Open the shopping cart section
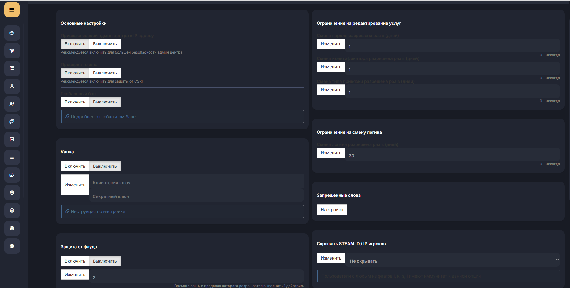The height and width of the screenshot is (288, 570). (x=12, y=51)
